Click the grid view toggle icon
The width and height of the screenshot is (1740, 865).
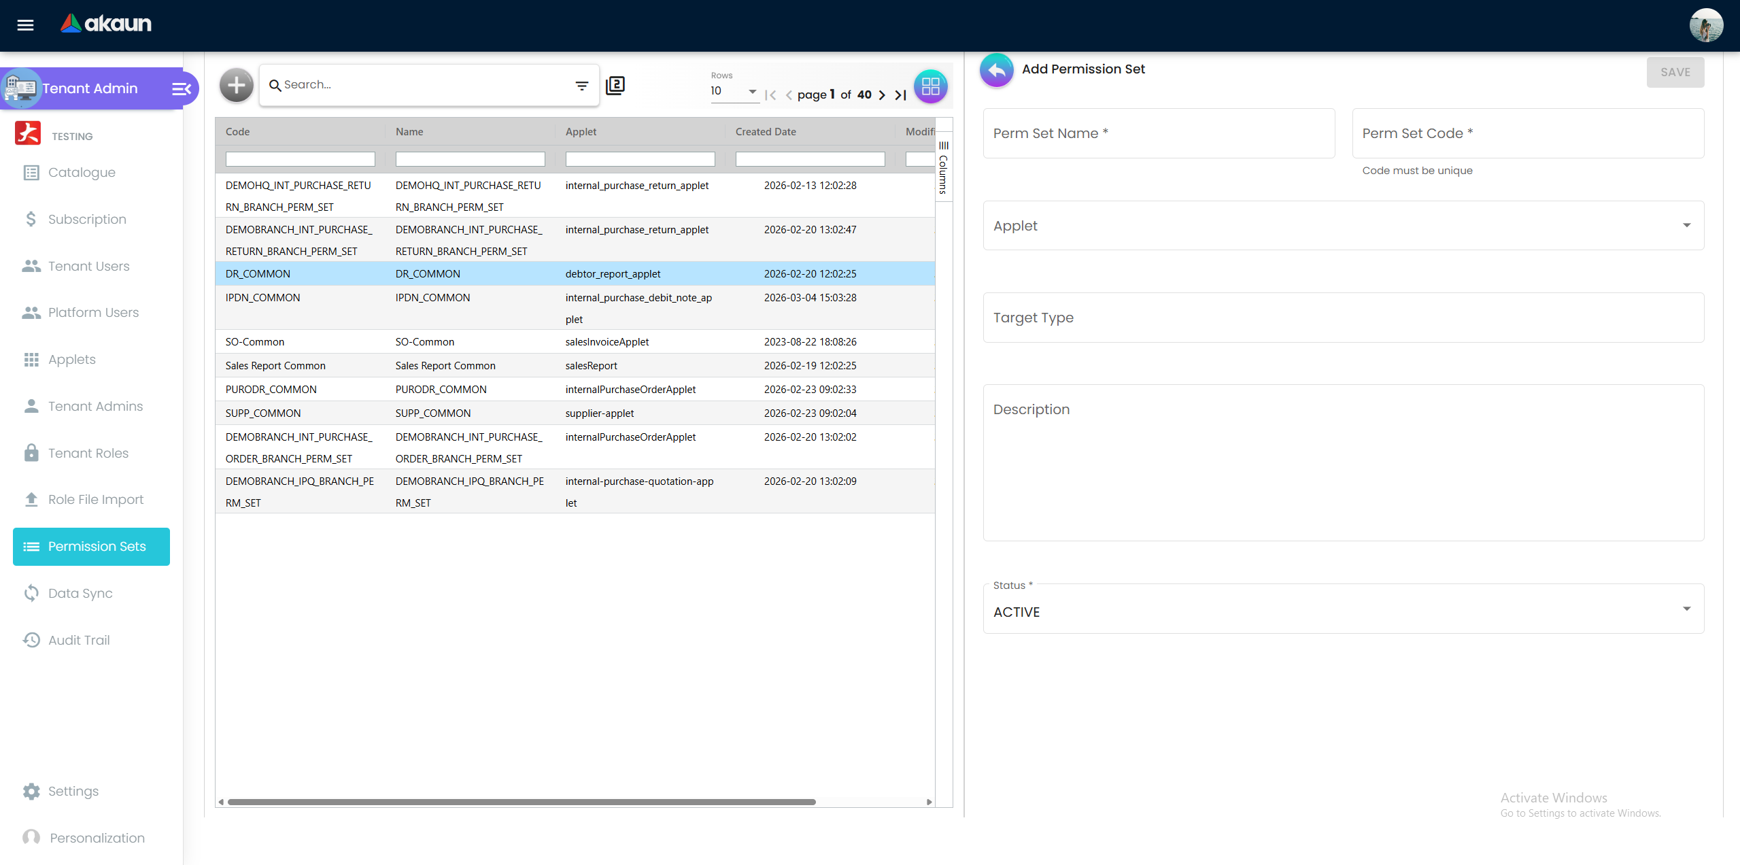pyautogui.click(x=930, y=86)
